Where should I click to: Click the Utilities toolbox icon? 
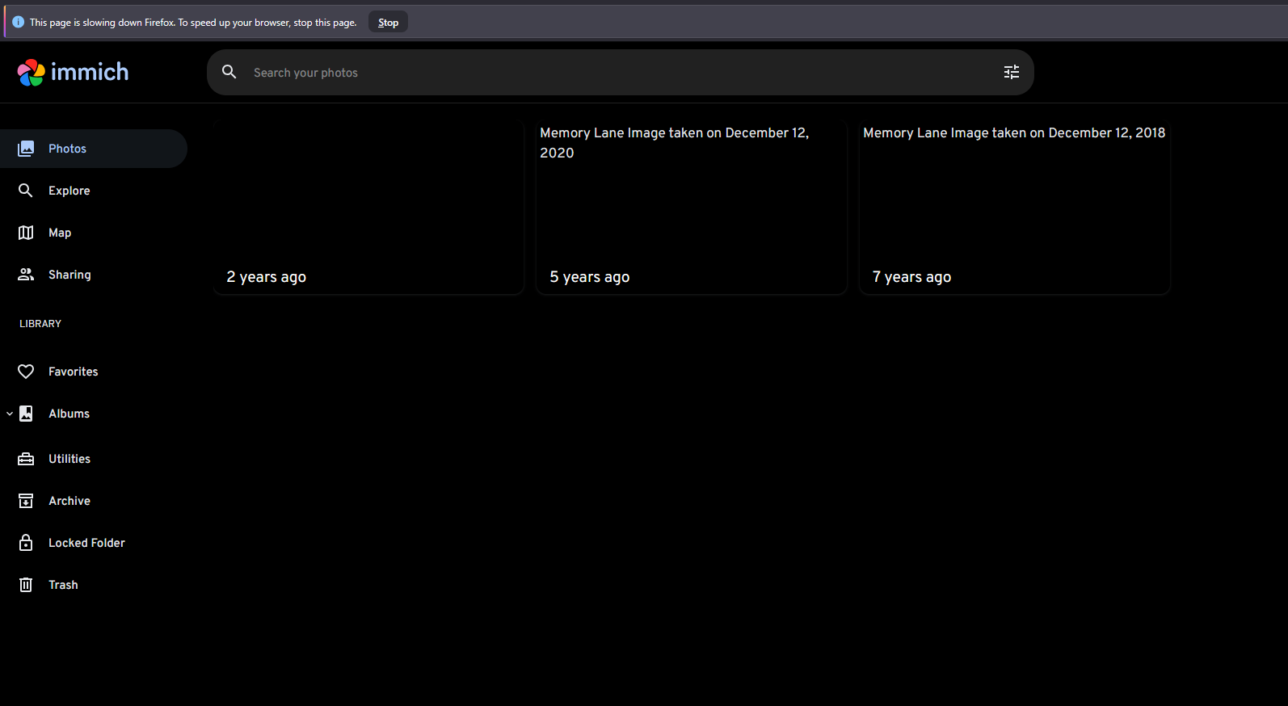pyautogui.click(x=26, y=459)
